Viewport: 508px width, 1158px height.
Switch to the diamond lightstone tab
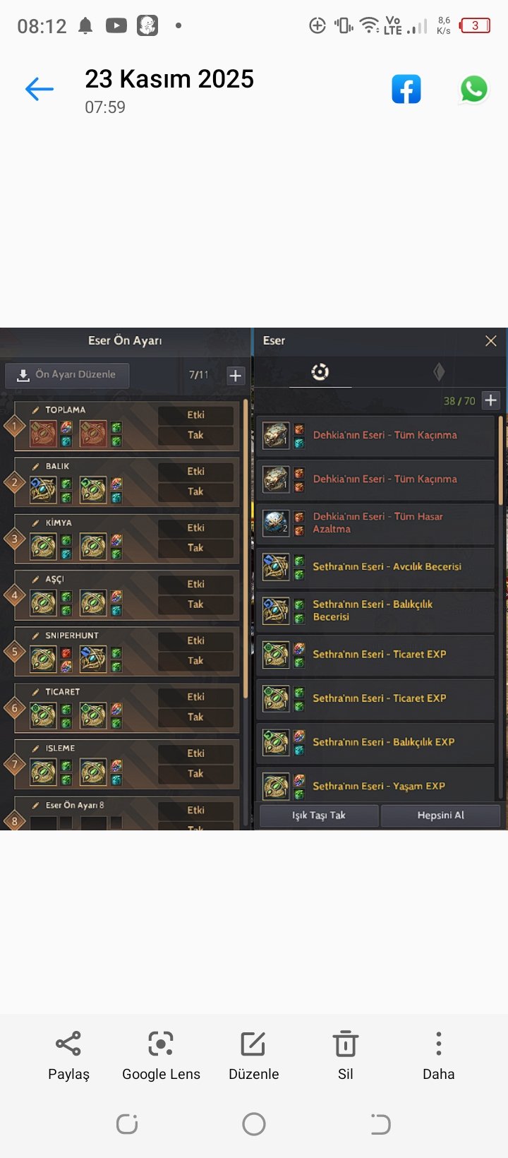coord(439,371)
